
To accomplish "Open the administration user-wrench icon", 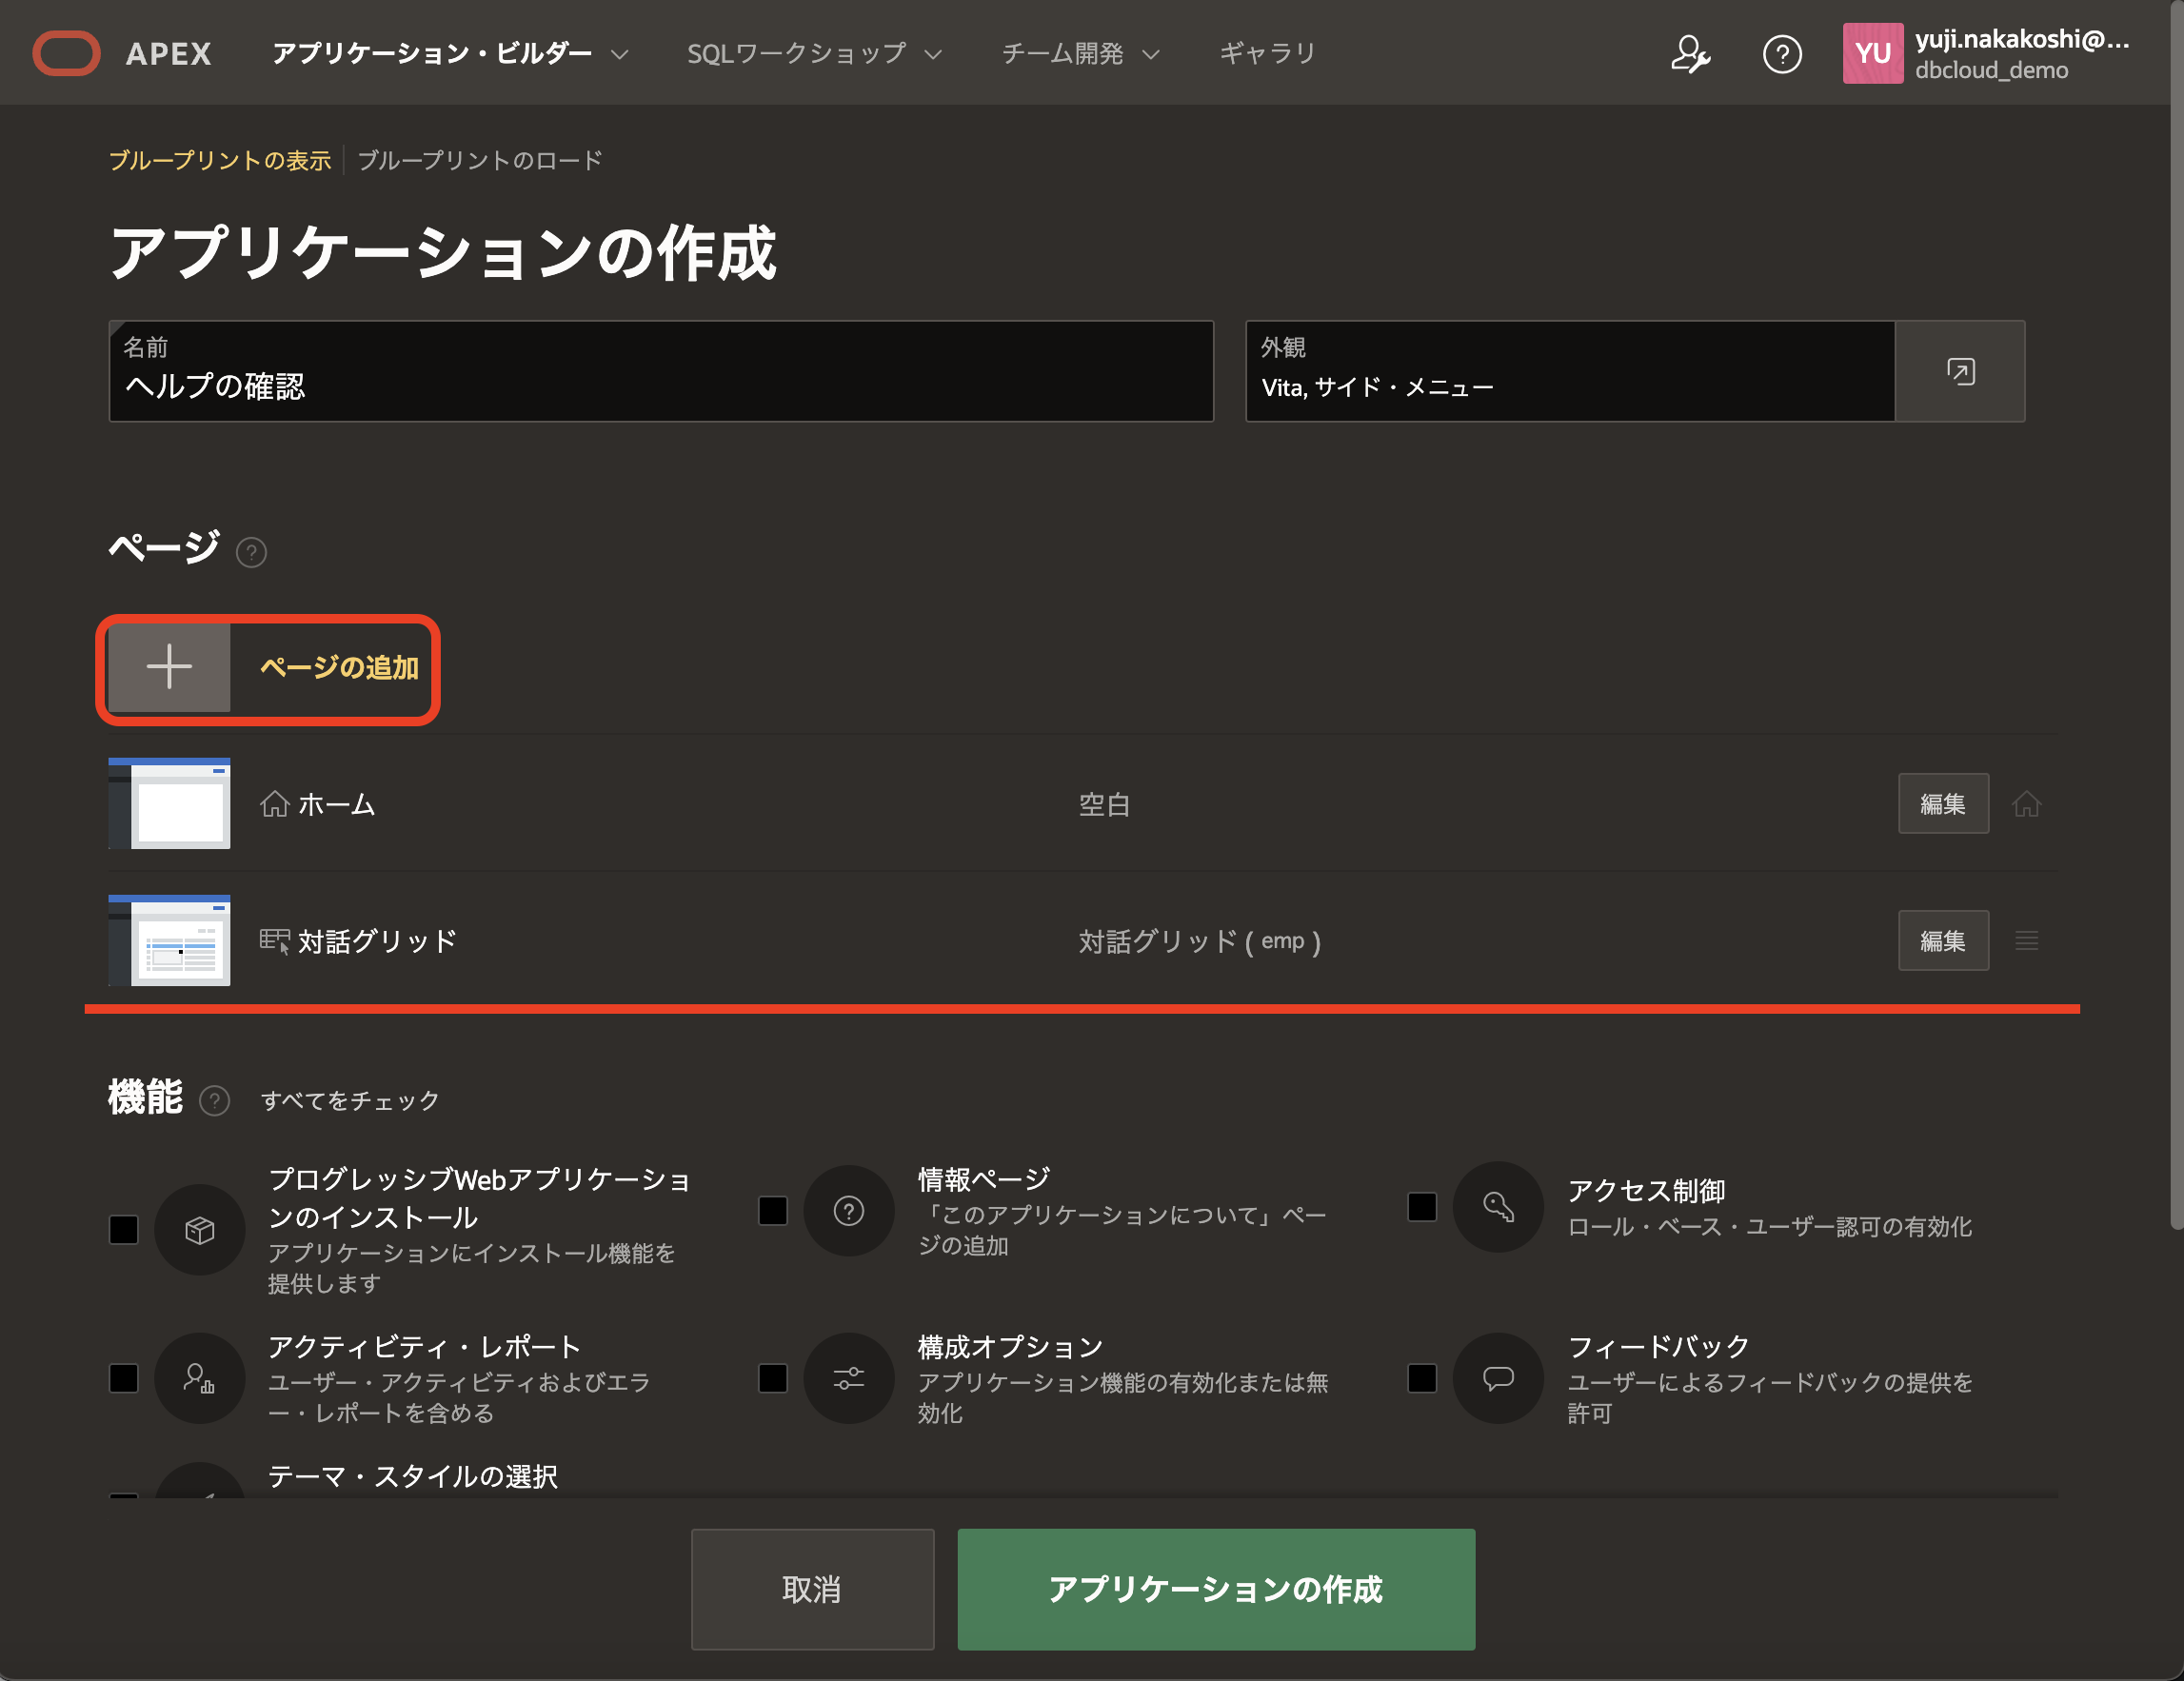I will click(x=1690, y=54).
